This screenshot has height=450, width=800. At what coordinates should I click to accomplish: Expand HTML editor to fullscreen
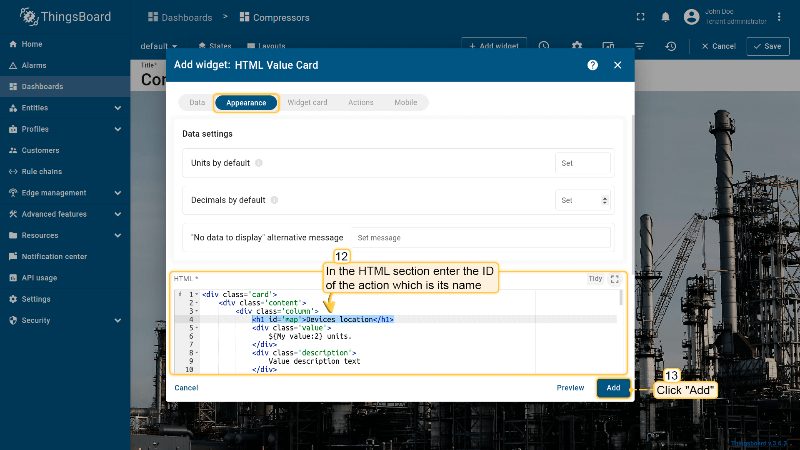pyautogui.click(x=615, y=279)
